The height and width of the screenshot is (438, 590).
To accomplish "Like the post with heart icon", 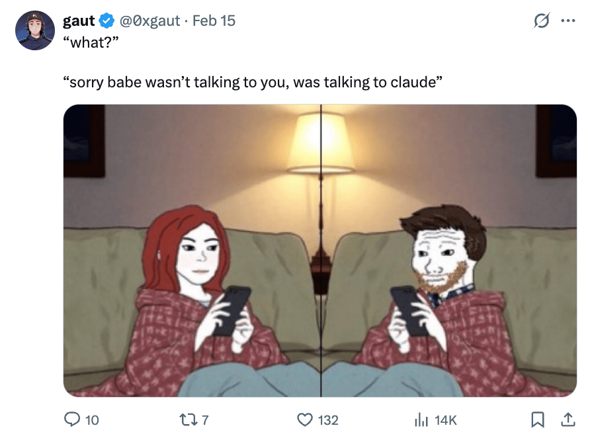I will tap(305, 419).
